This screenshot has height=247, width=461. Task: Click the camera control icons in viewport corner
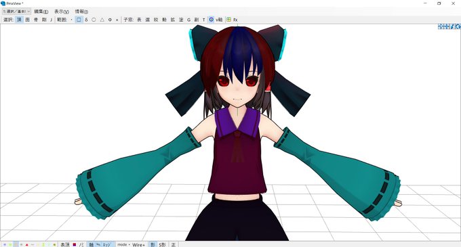coord(449,26)
